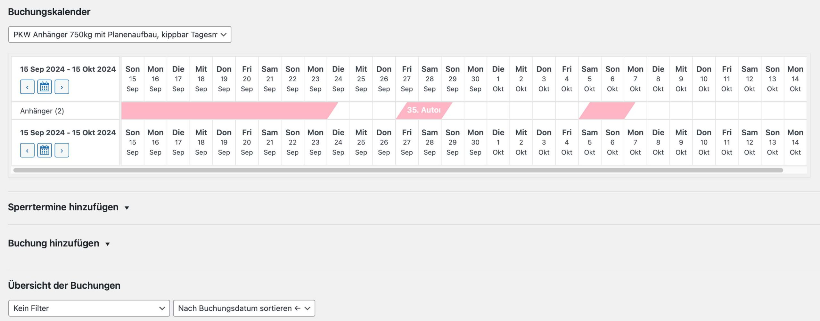
Task: Click the top header column Mon 30 Sep
Action: [475, 79]
